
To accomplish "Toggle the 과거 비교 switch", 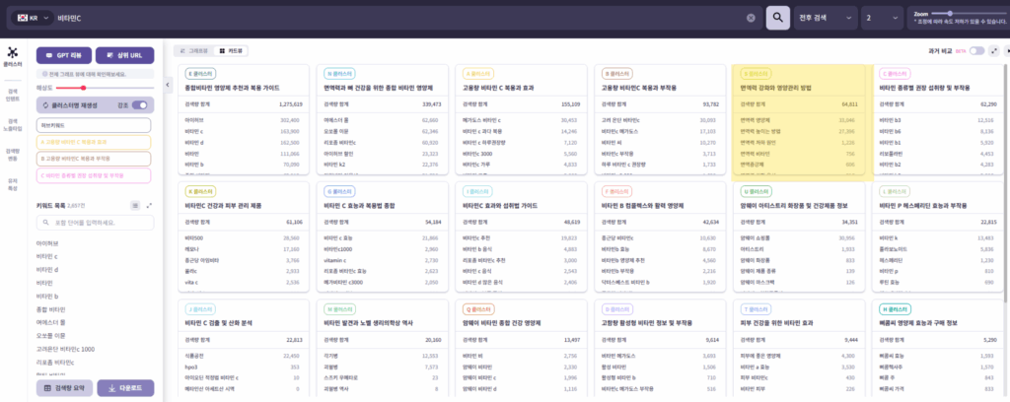I will pyautogui.click(x=976, y=50).
